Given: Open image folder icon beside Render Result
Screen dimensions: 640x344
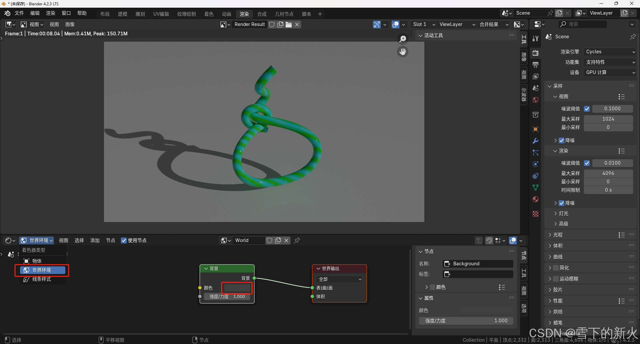Looking at the screenshot, I should pos(289,24).
